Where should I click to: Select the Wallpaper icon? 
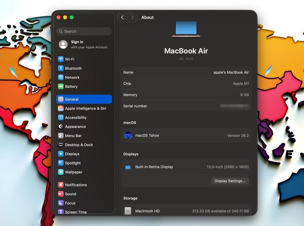pos(61,172)
